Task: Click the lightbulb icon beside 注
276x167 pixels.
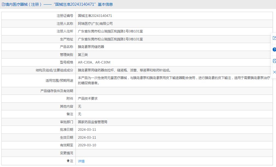Action: point(68,161)
